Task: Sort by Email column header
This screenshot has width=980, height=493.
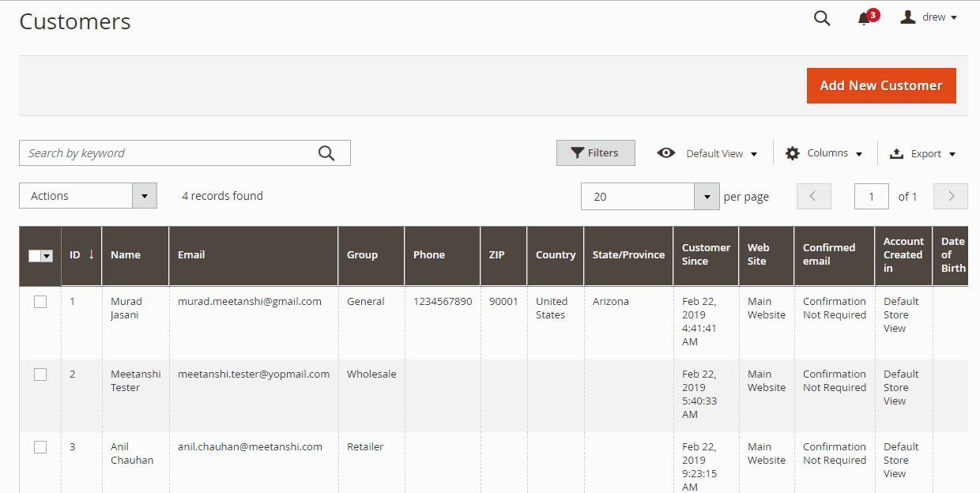Action: pyautogui.click(x=253, y=255)
